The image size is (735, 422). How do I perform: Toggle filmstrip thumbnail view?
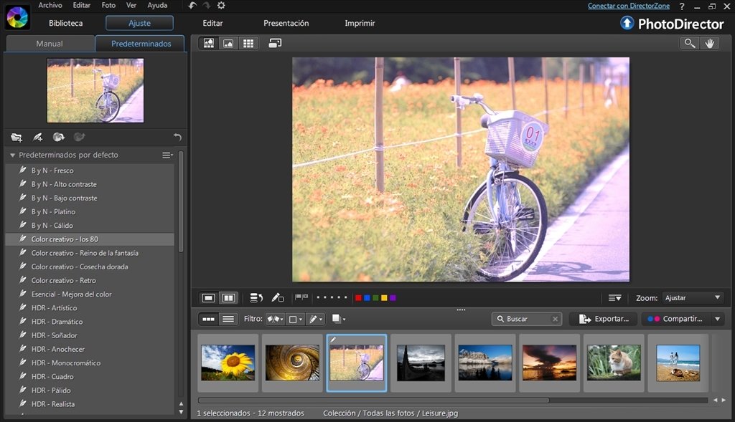[x=209, y=319]
